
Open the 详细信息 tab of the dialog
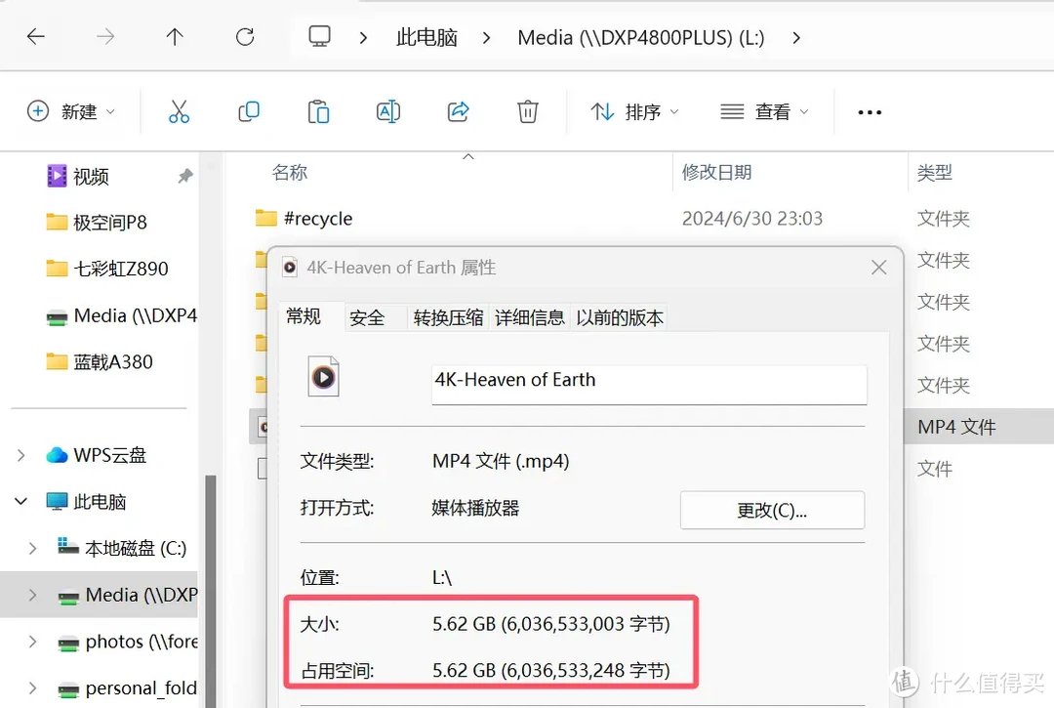pyautogui.click(x=529, y=317)
